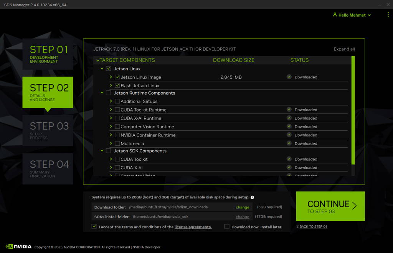Collapse the Jetson Linux section
Image resolution: width=393 pixels, height=253 pixels.
pyautogui.click(x=101, y=68)
